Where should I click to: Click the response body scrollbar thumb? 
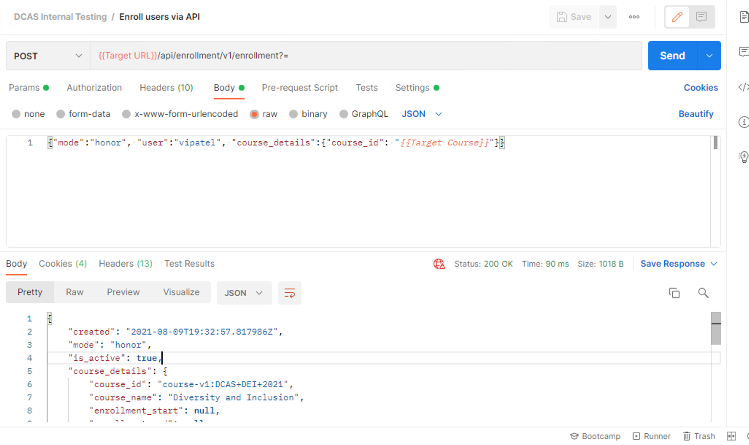coord(716,328)
